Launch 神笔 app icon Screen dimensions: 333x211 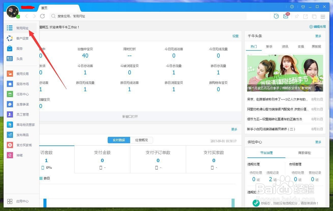pyautogui.click(x=10, y=155)
